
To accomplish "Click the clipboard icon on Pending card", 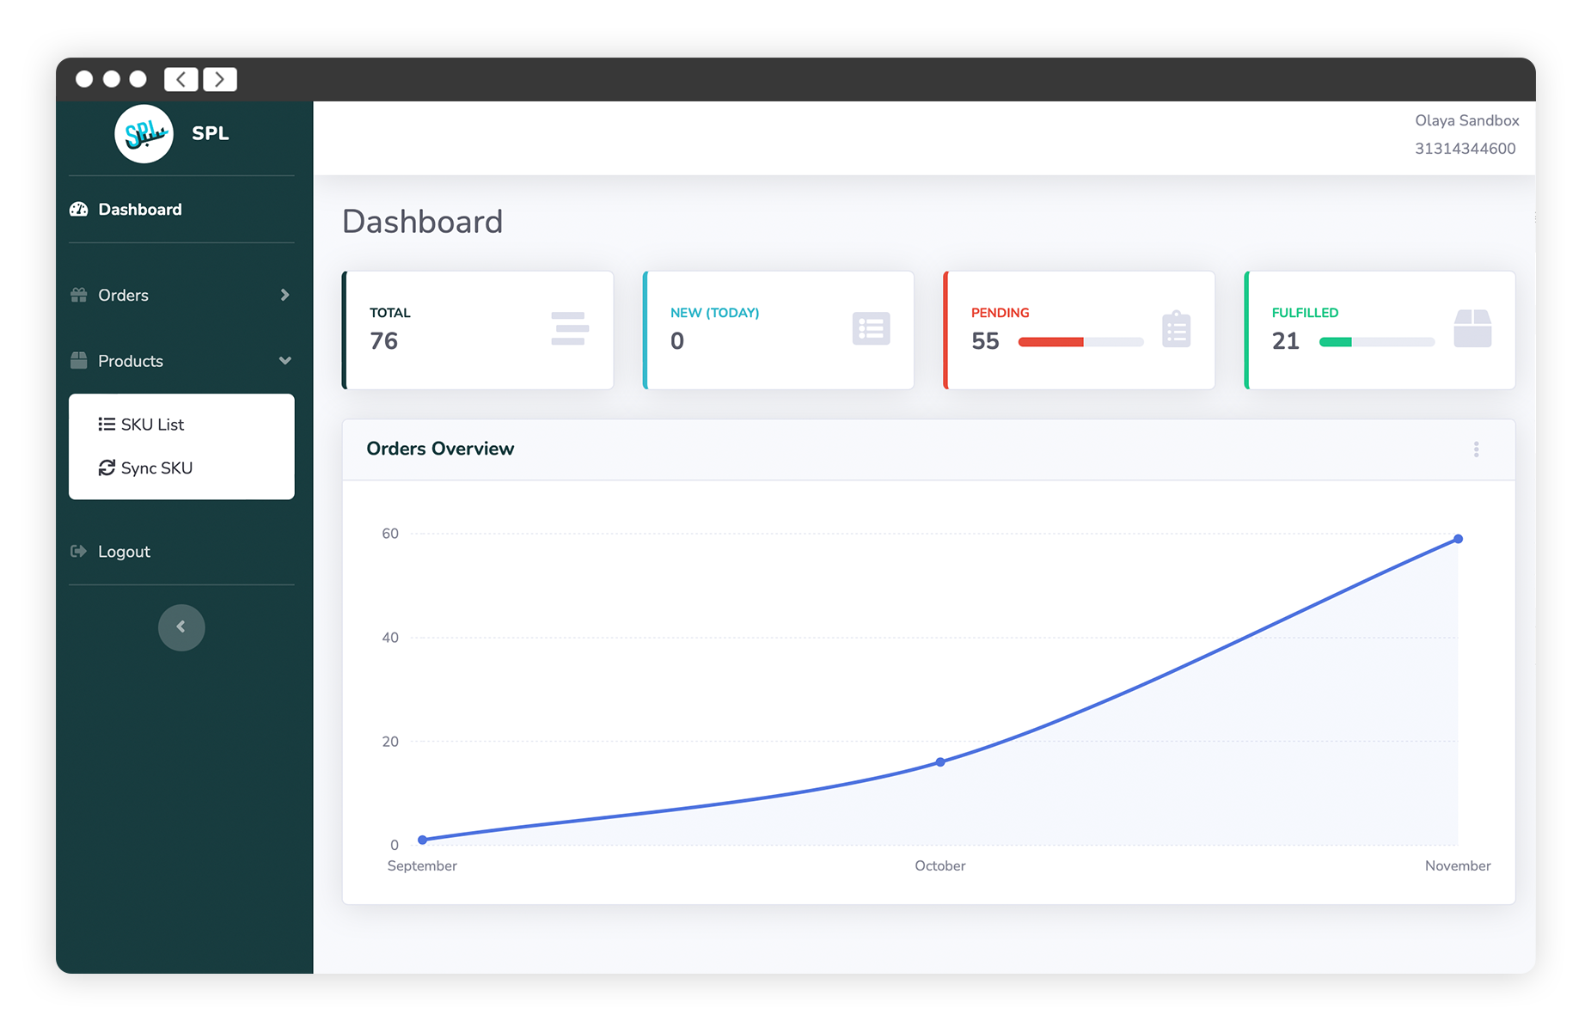I will pyautogui.click(x=1176, y=329).
